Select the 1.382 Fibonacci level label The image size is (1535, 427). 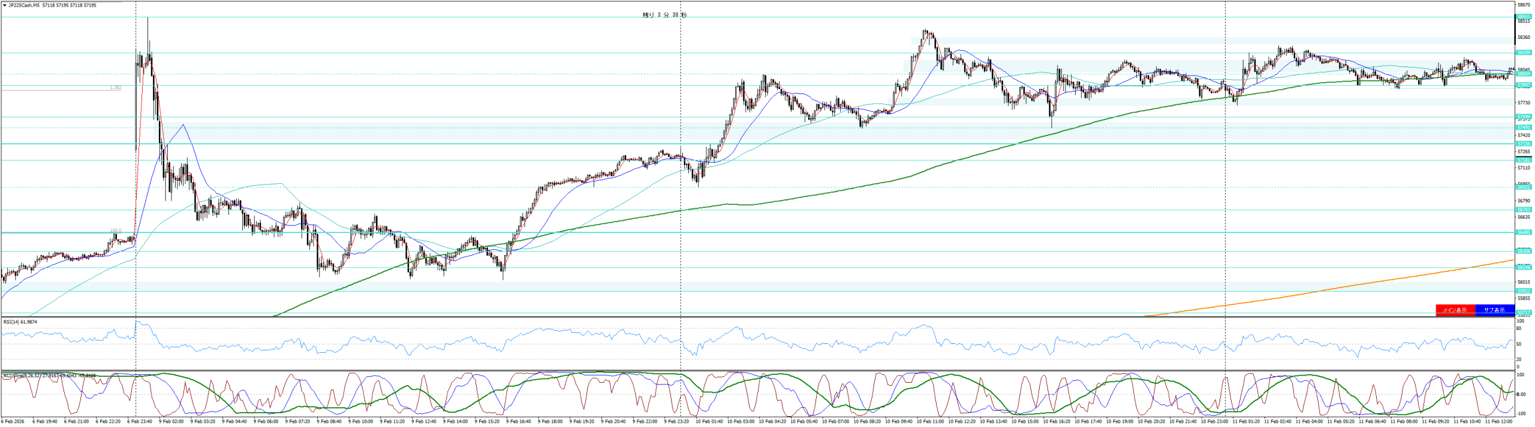(115, 88)
